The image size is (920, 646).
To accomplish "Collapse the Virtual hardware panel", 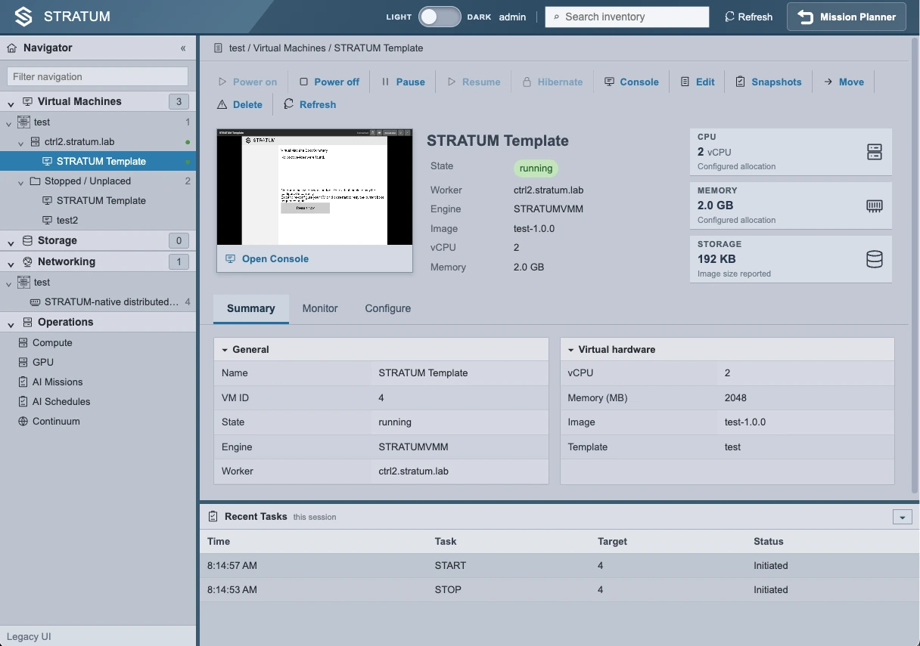I will tap(571, 350).
